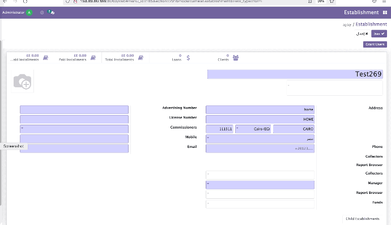Discard changes with the X button
The width and height of the screenshot is (391, 225).
point(362,33)
